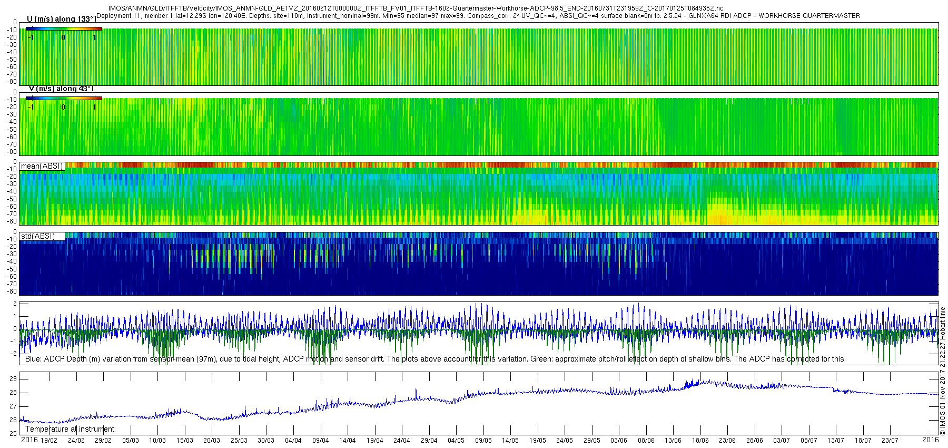Viewport: 948px width, 448px height.
Task: Click the blue ADCP depth variation caption
Action: (435, 359)
